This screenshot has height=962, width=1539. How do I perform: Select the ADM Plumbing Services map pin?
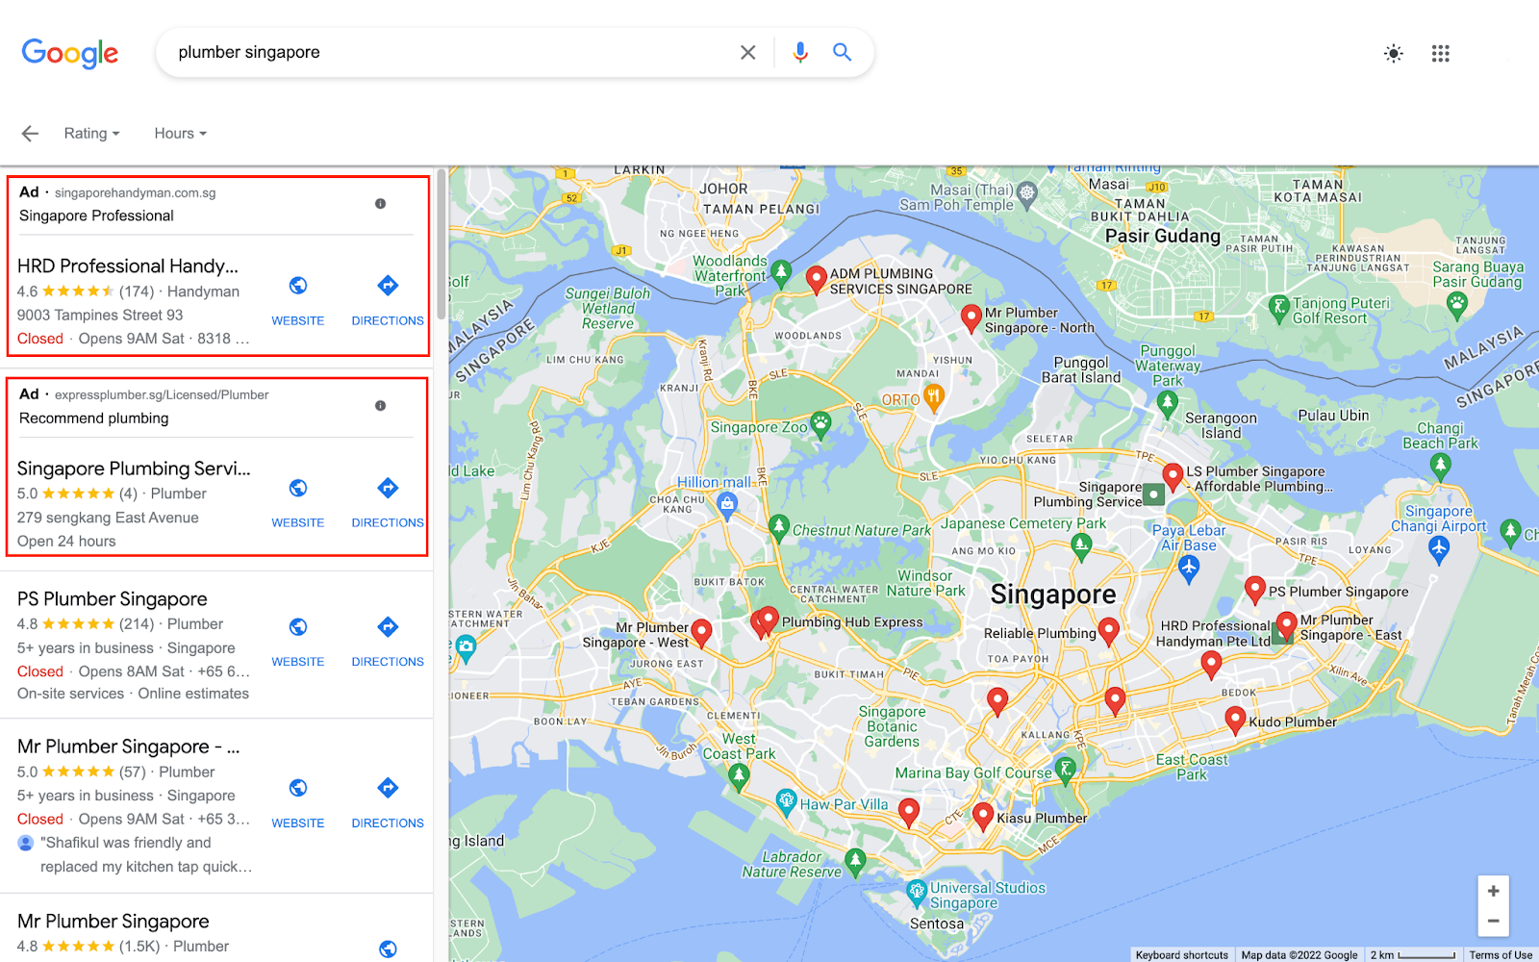point(816,280)
